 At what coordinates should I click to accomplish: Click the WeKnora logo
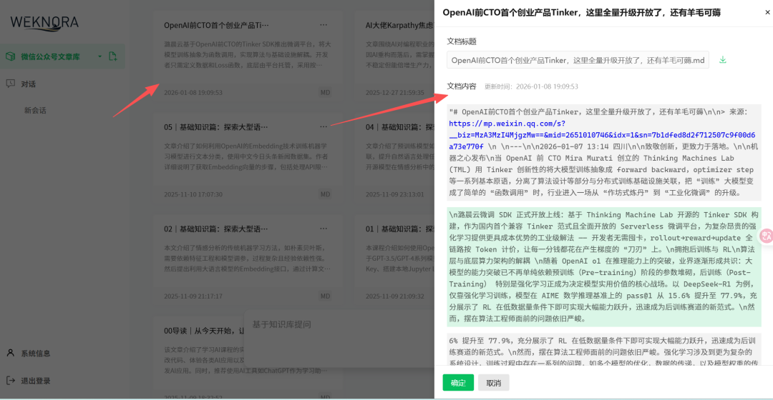pyautogui.click(x=44, y=23)
